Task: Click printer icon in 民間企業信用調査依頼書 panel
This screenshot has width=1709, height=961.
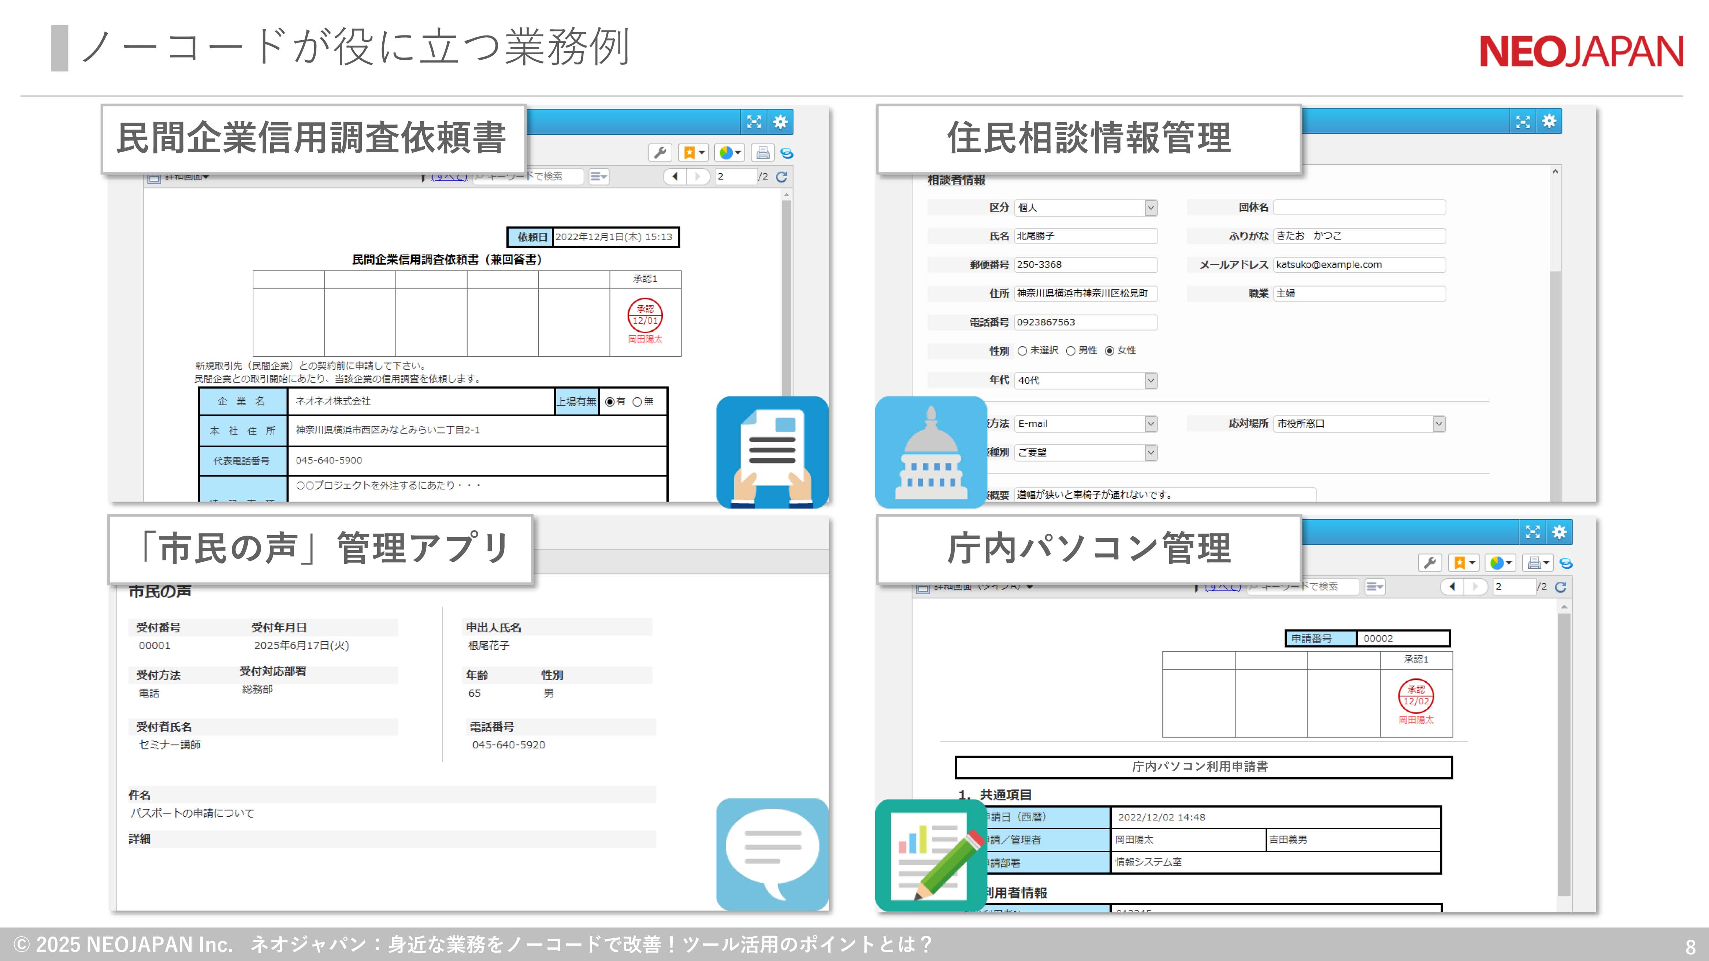Action: pyautogui.click(x=762, y=153)
